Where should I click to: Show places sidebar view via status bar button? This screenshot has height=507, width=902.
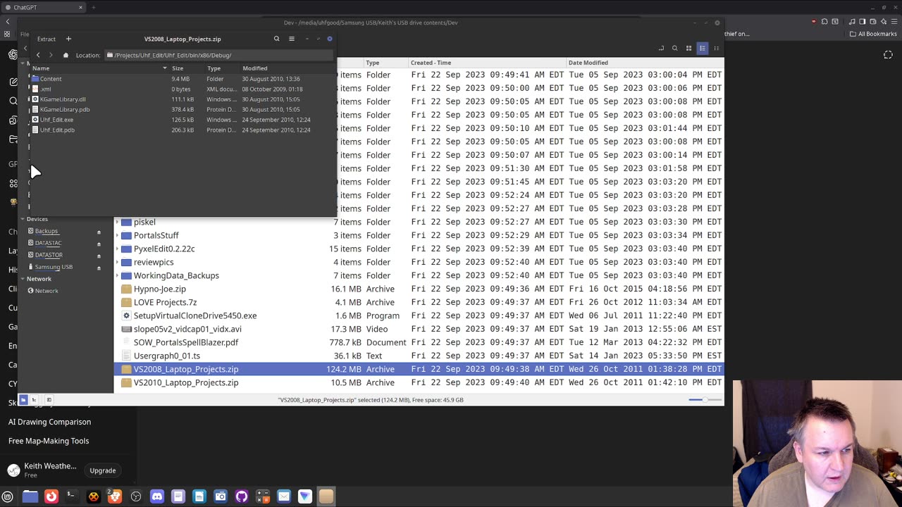pyautogui.click(x=23, y=400)
